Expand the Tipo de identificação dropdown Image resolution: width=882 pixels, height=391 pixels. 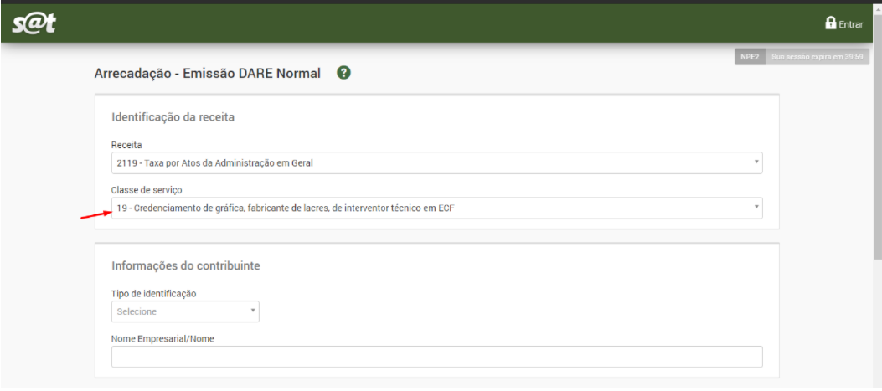pos(184,311)
